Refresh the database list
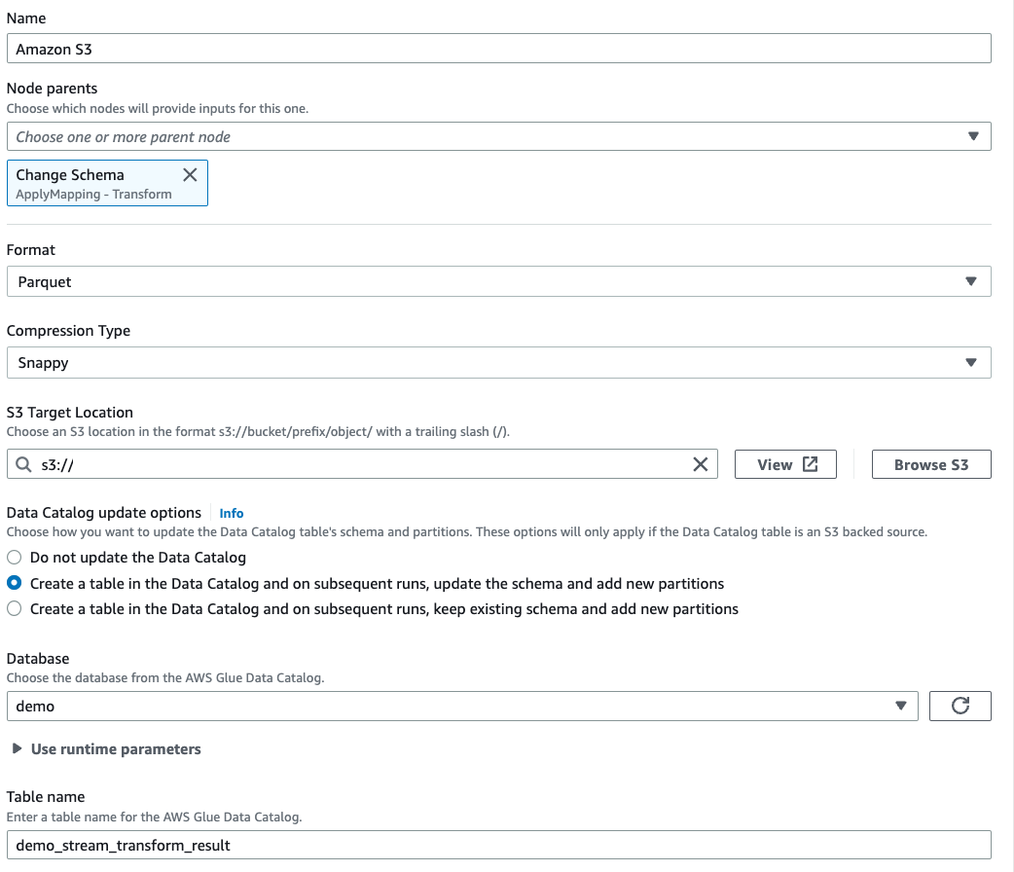The width and height of the screenshot is (1014, 872). coord(960,706)
